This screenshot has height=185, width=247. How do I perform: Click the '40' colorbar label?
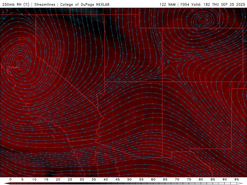tap(106, 179)
